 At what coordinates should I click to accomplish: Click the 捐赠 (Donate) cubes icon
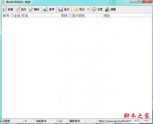107,9
